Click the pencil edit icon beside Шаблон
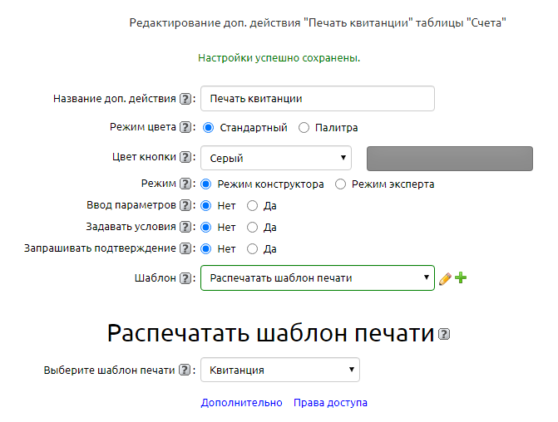 tap(445, 278)
